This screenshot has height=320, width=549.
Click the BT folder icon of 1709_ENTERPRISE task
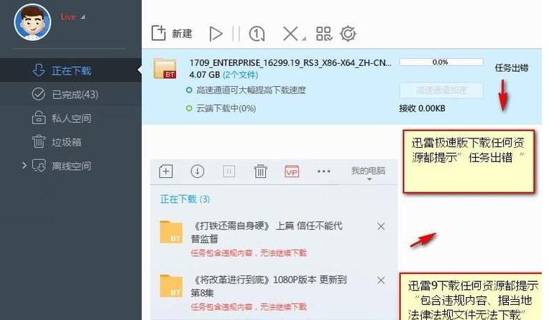coord(165,69)
